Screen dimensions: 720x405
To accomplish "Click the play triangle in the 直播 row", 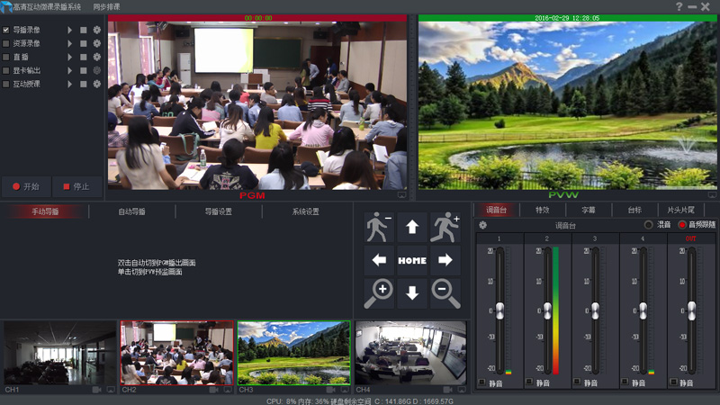I will click(70, 57).
